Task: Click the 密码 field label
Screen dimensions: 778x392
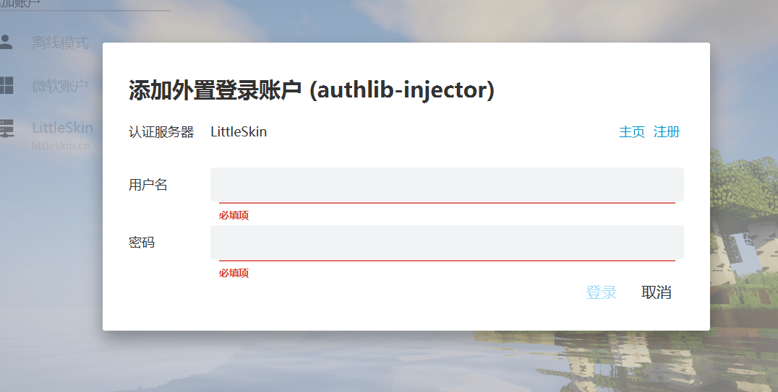Action: 142,243
